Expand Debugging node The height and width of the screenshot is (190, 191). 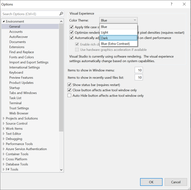point(4,139)
